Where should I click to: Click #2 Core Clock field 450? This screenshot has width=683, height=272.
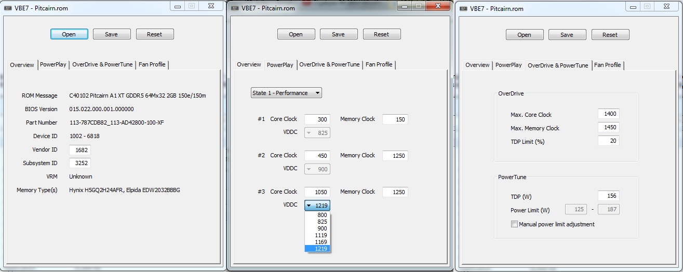coord(317,156)
